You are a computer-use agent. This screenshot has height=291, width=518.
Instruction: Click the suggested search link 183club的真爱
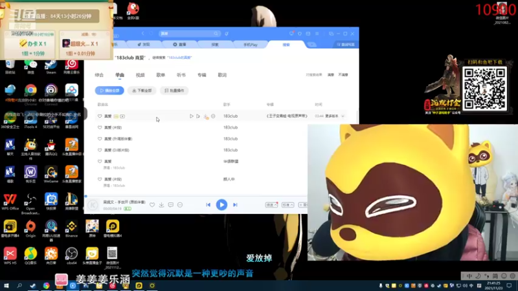[179, 58]
